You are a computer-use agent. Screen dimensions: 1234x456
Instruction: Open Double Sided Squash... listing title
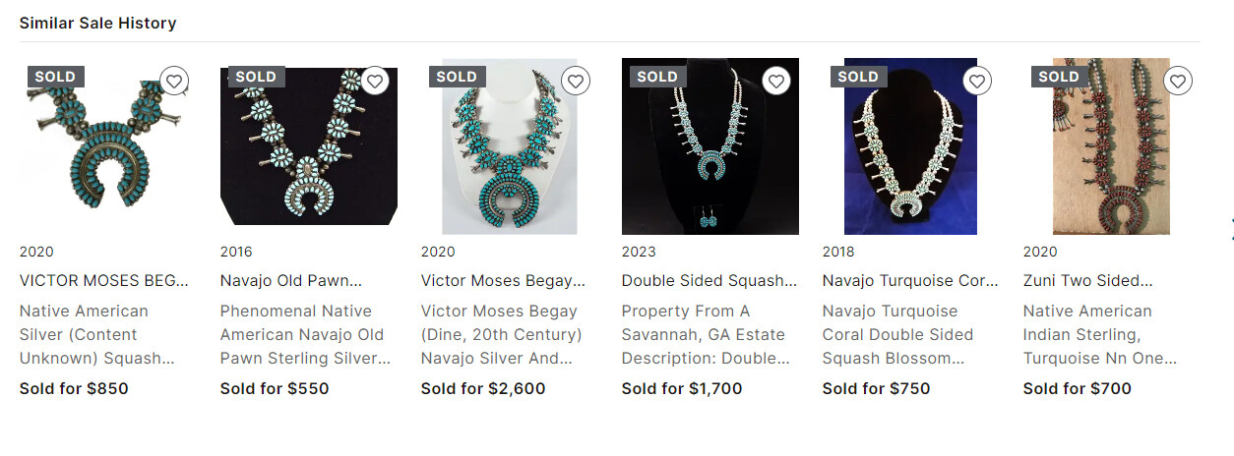point(709,281)
